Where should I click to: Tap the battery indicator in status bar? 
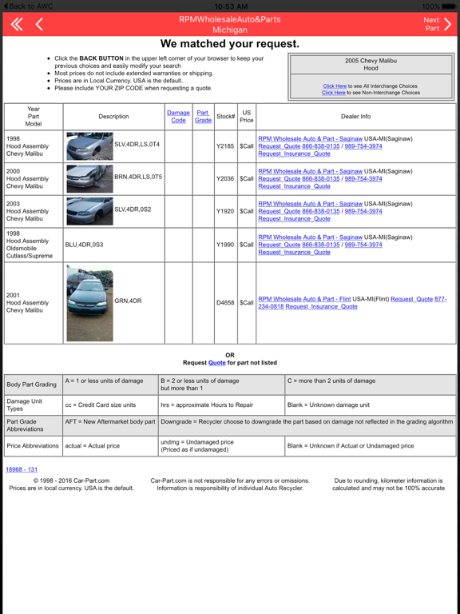449,6
